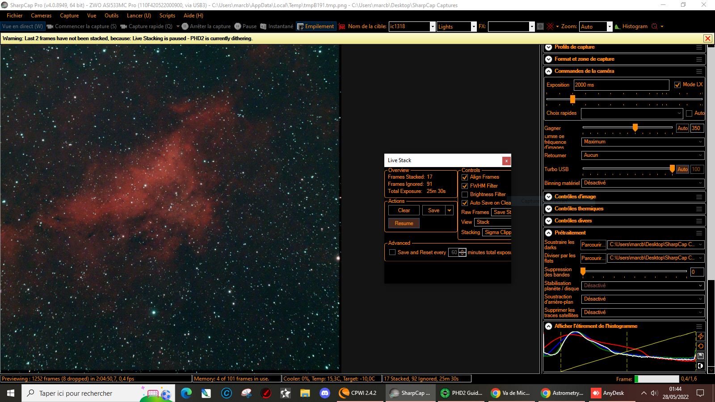Viewport: 715px width, 402px height.
Task: Click the Resume button in Live Stack
Action: point(404,223)
